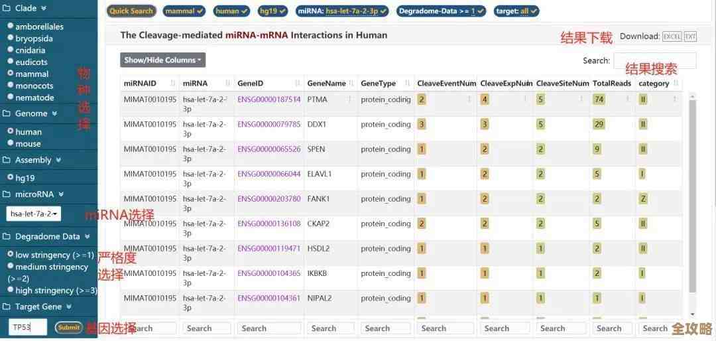The image size is (716, 341).
Task: Select the mammal clade radio button
Action: click(x=11, y=74)
